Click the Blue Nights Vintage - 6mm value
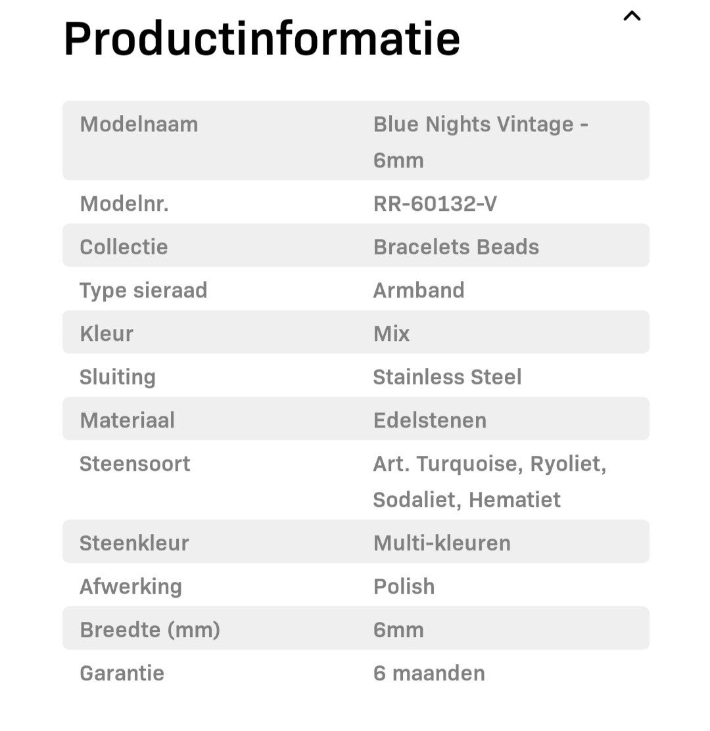This screenshot has width=710, height=731. 480,141
